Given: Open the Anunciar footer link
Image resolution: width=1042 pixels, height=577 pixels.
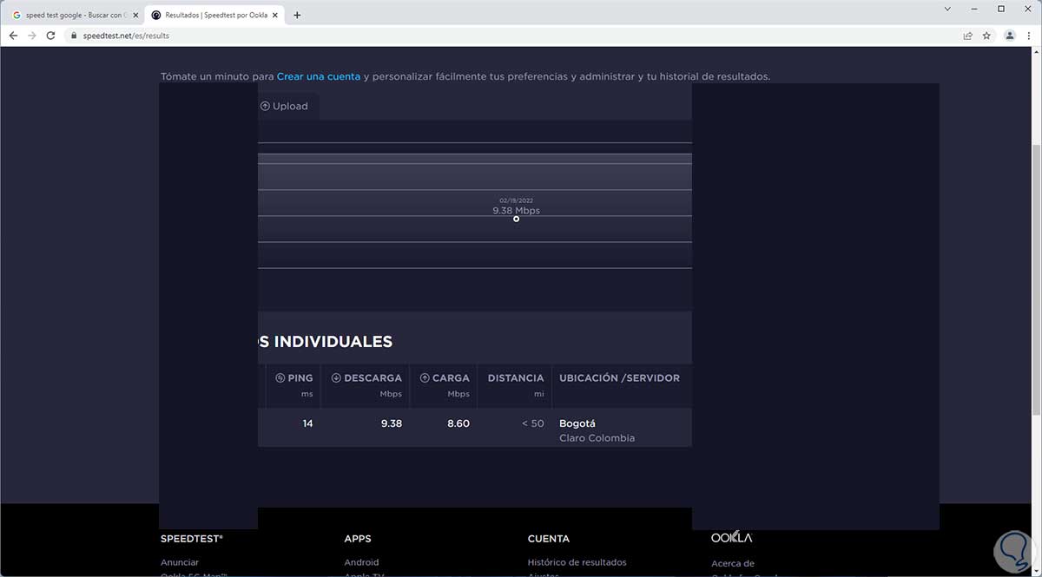Looking at the screenshot, I should click(179, 562).
